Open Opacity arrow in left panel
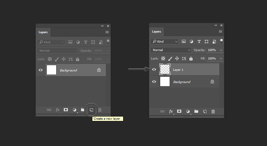The image size is (267, 146). point(107,50)
